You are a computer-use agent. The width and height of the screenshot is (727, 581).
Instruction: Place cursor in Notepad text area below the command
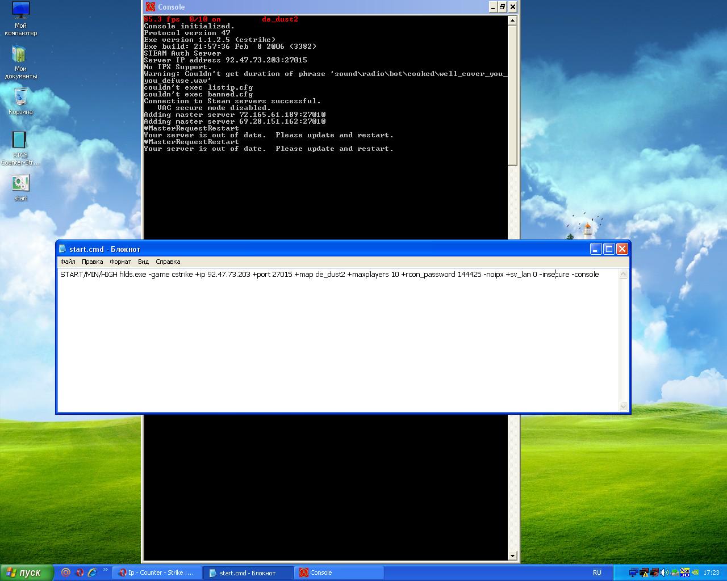tap(338, 346)
